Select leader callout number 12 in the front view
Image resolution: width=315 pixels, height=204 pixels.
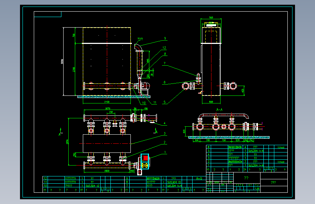[164, 48]
